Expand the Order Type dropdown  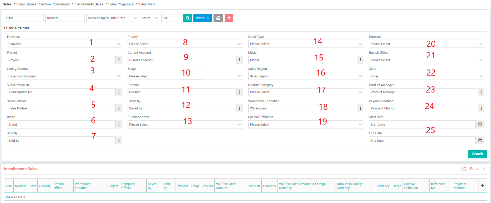pyautogui.click(x=306, y=44)
